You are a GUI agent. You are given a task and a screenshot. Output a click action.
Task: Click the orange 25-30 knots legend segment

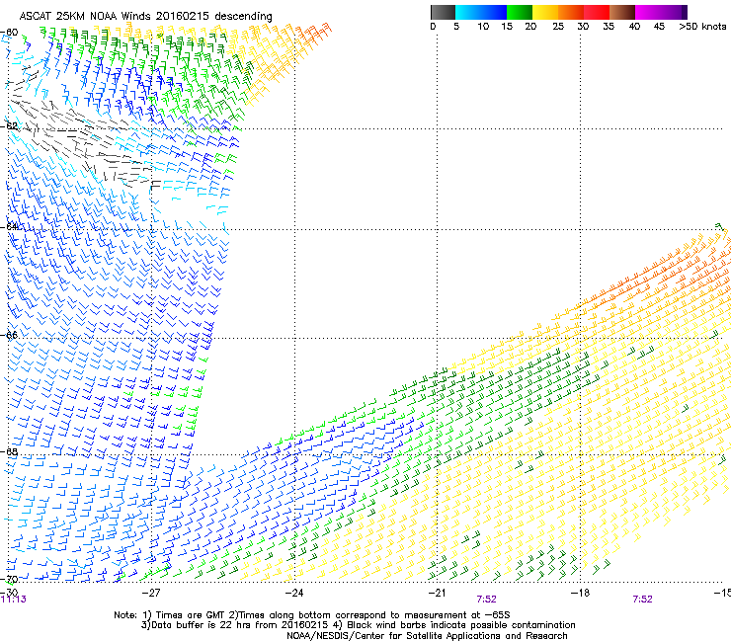pos(571,12)
